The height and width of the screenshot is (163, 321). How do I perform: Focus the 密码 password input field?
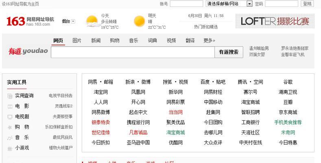[x=282, y=4]
